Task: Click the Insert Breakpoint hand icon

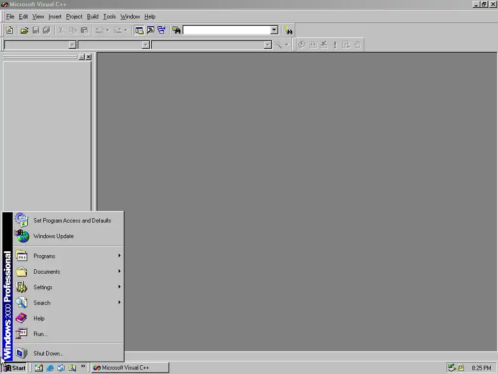Action: (x=357, y=45)
